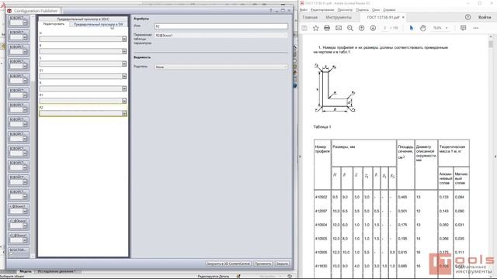Click profile number 410502 in the table
497x279 pixels.
point(321,197)
